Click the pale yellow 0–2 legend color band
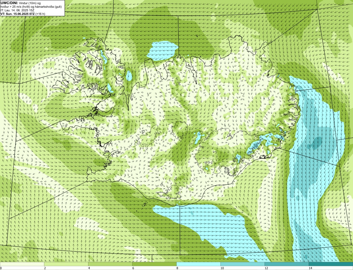The image size is (353, 270). pyautogui.click(x=22, y=264)
